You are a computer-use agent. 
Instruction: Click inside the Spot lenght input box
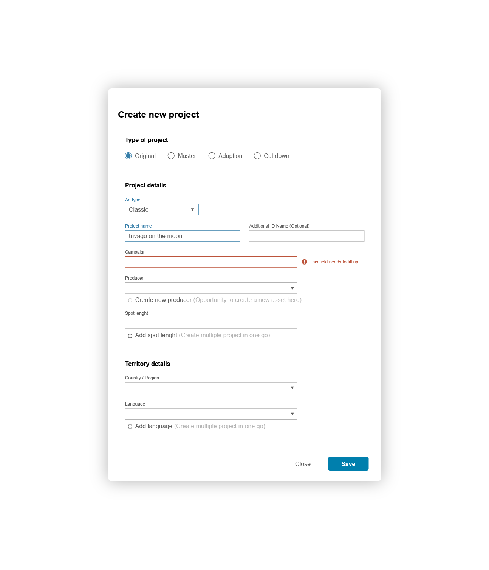211,323
